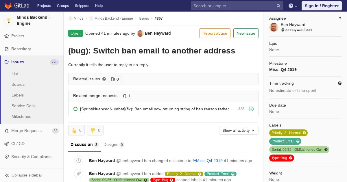Collapse the right sidebar with chevrons icon
347x182 pixels.
coord(340,18)
